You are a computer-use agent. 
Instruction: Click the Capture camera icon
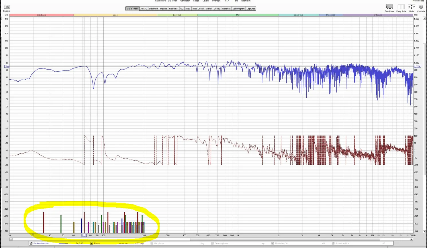(x=7, y=7)
